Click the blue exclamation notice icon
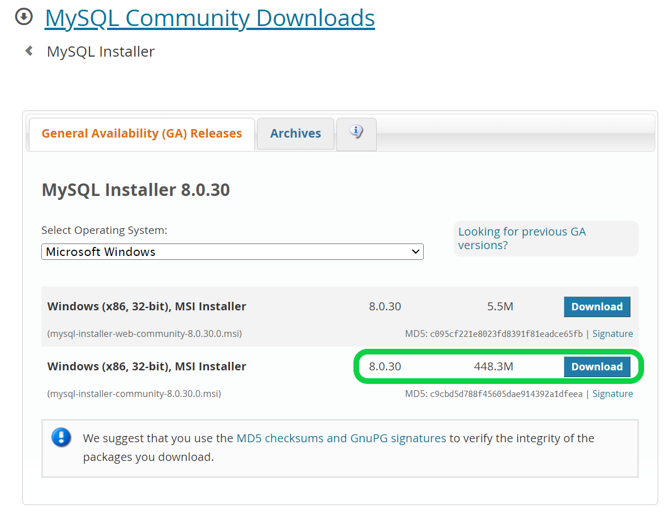 62,437
